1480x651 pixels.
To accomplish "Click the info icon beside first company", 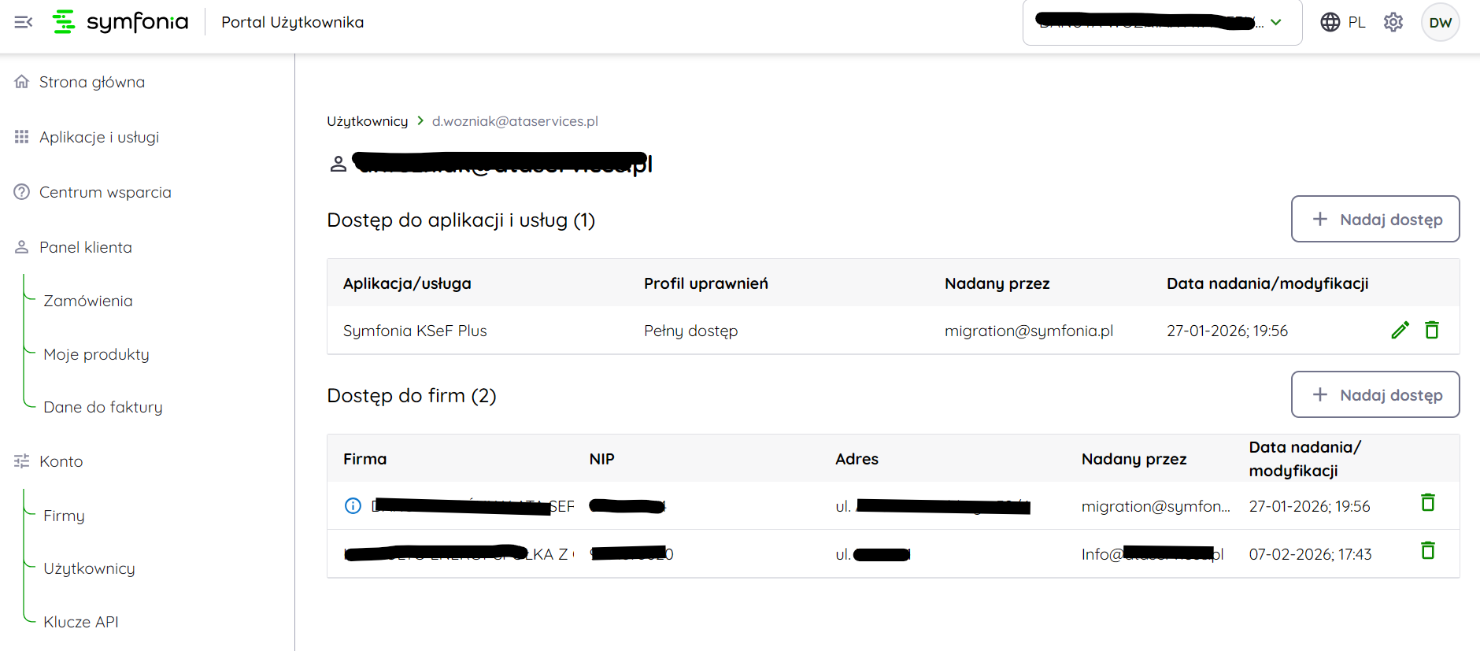I will 353,506.
